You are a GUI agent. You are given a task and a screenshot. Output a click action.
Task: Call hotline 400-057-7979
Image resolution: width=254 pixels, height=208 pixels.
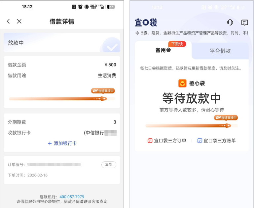pyautogui.click(x=72, y=197)
